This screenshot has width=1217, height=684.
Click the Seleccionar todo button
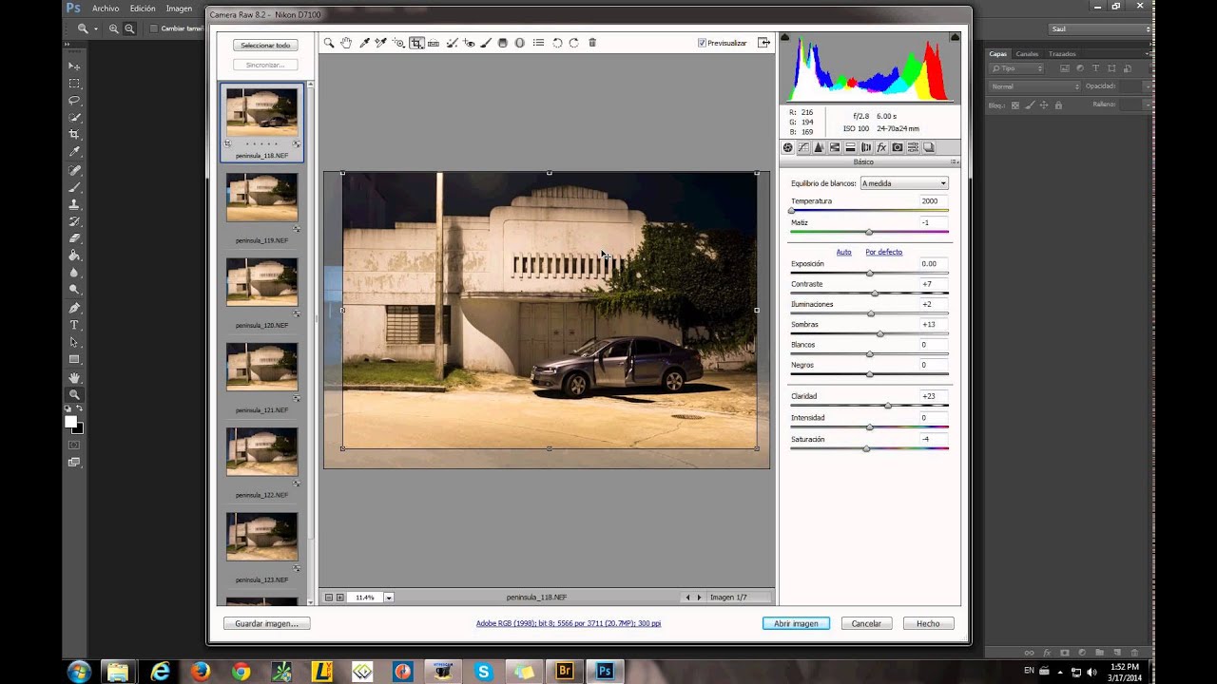point(265,46)
